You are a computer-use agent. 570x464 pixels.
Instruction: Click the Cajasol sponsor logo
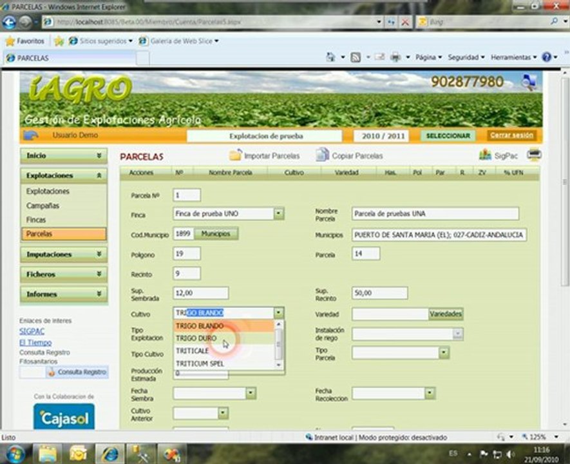[x=64, y=417]
